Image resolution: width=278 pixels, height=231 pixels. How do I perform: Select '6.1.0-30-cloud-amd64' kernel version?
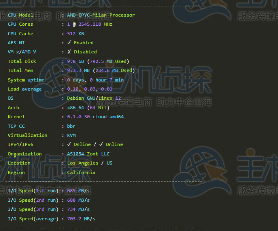95,117
